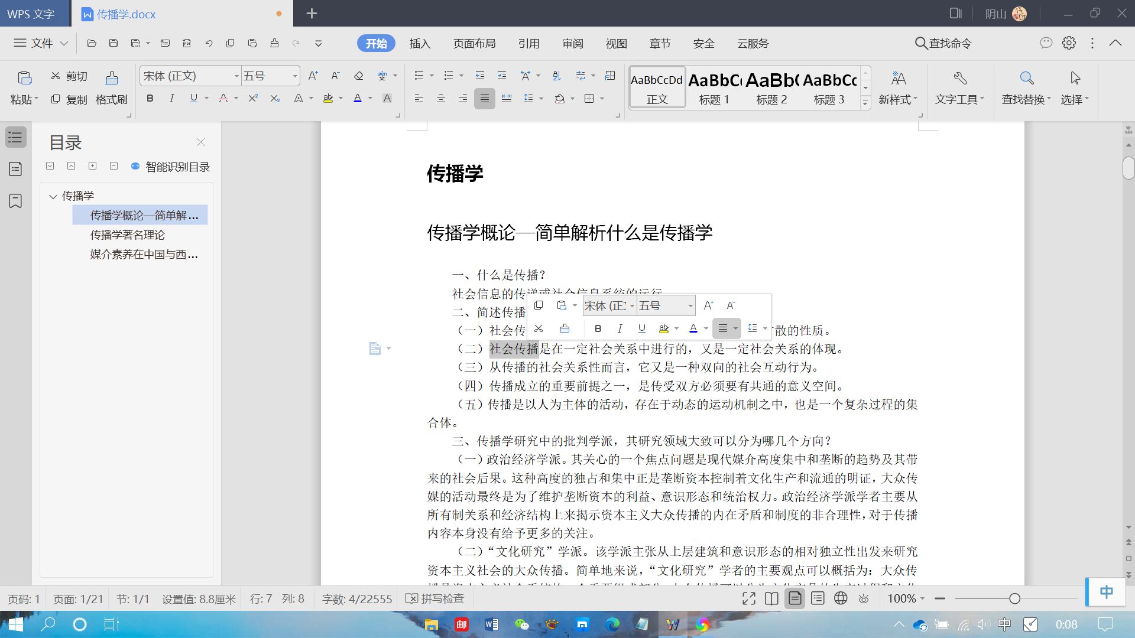The width and height of the screenshot is (1135, 638).
Task: Open the outline panel icon in left sidebar
Action: (x=15, y=137)
